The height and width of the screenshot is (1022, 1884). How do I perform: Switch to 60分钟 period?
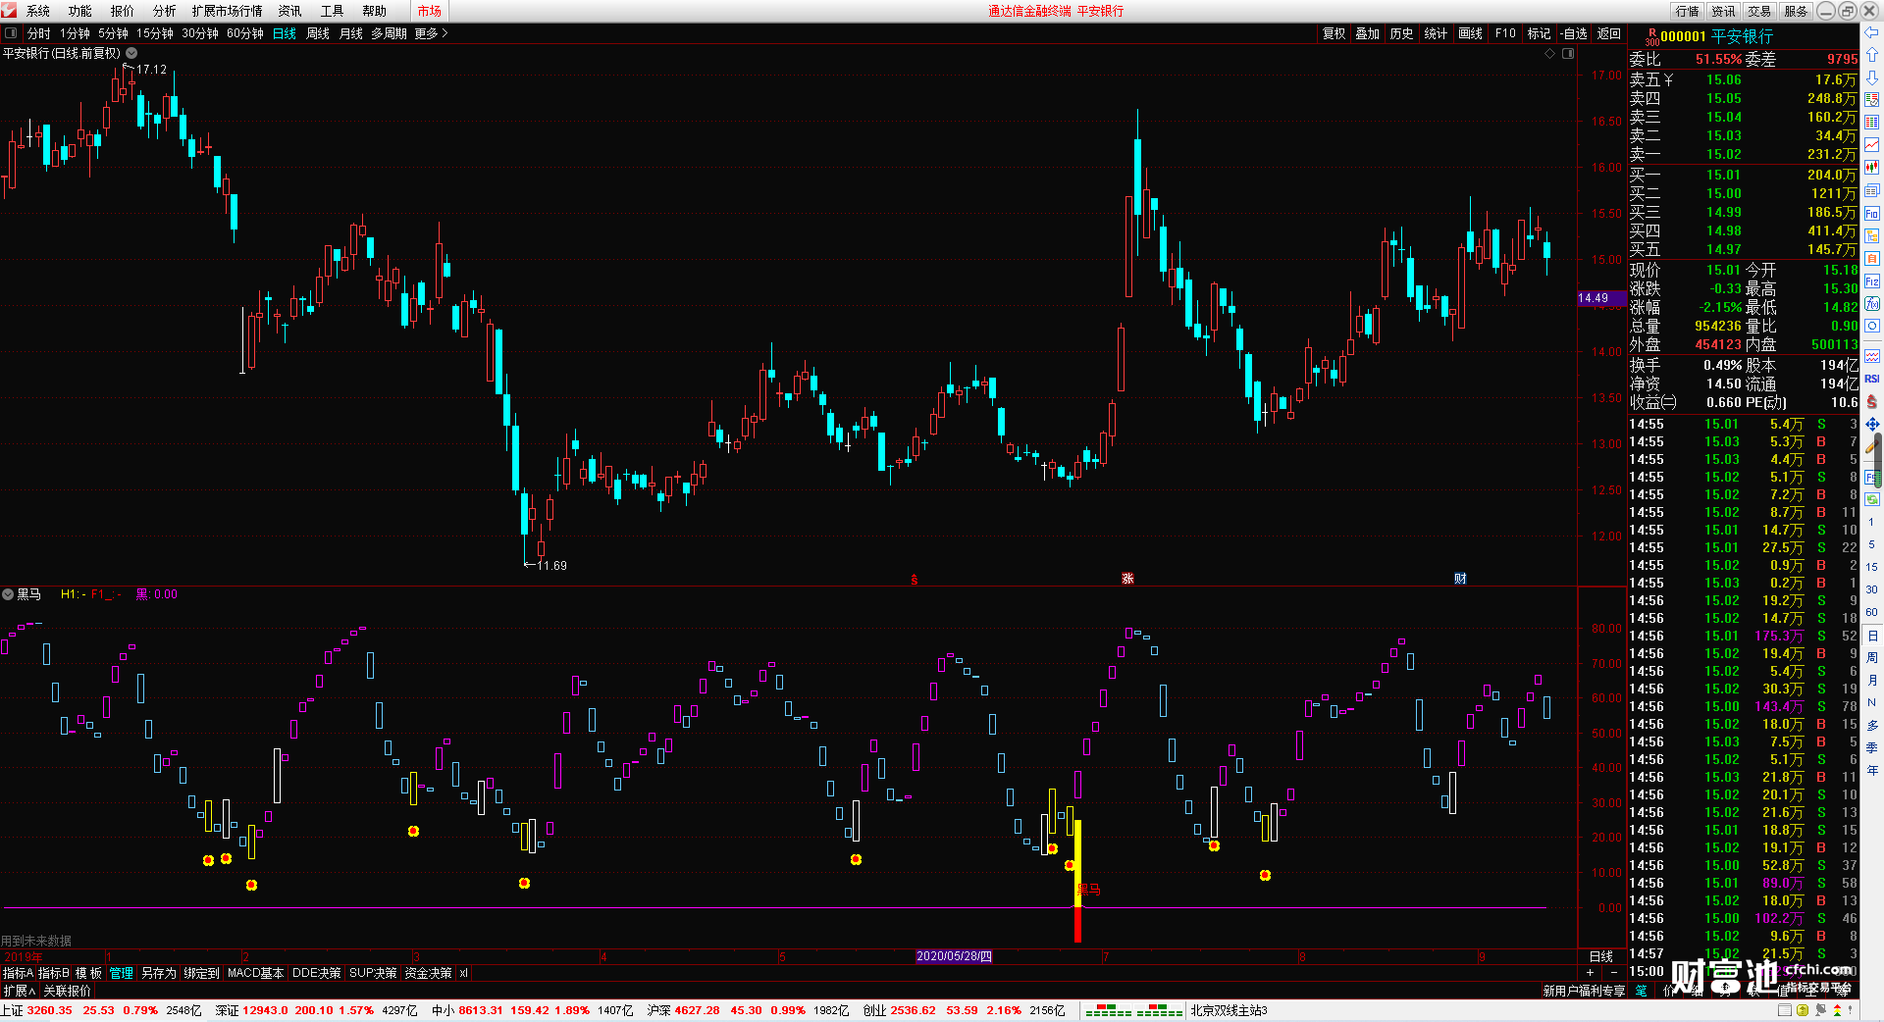[x=245, y=33]
